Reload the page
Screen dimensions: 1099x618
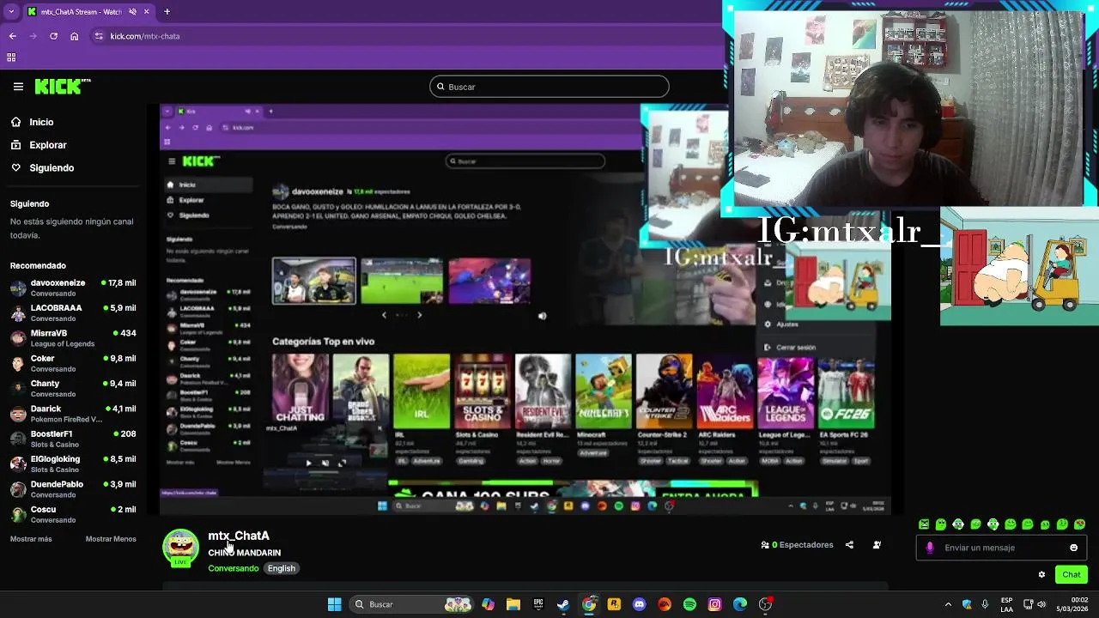[x=53, y=36]
